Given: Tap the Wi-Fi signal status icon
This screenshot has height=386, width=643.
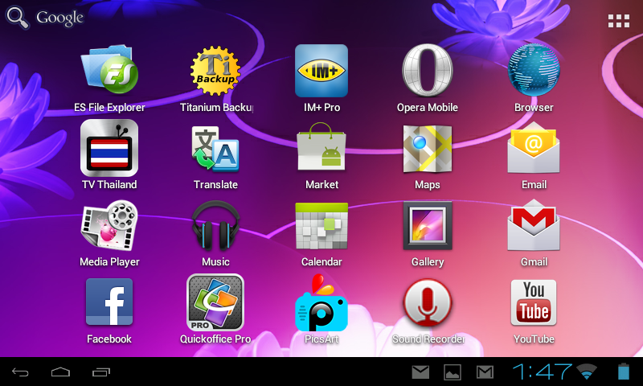Looking at the screenshot, I should click(587, 372).
